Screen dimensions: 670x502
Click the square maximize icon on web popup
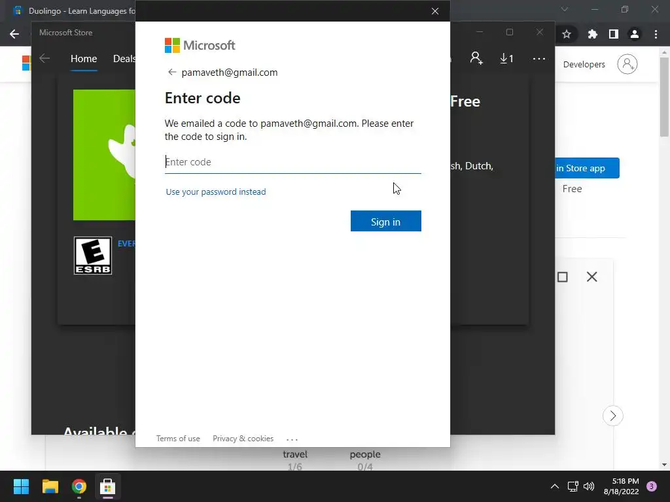563,277
